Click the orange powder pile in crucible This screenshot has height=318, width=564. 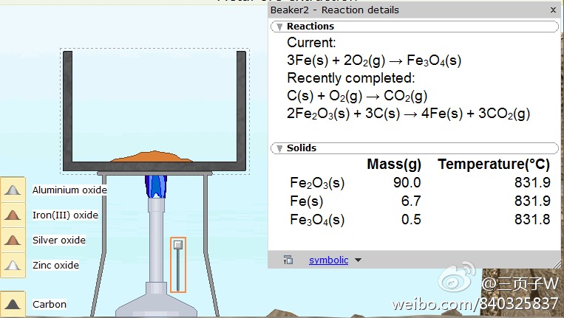154,156
